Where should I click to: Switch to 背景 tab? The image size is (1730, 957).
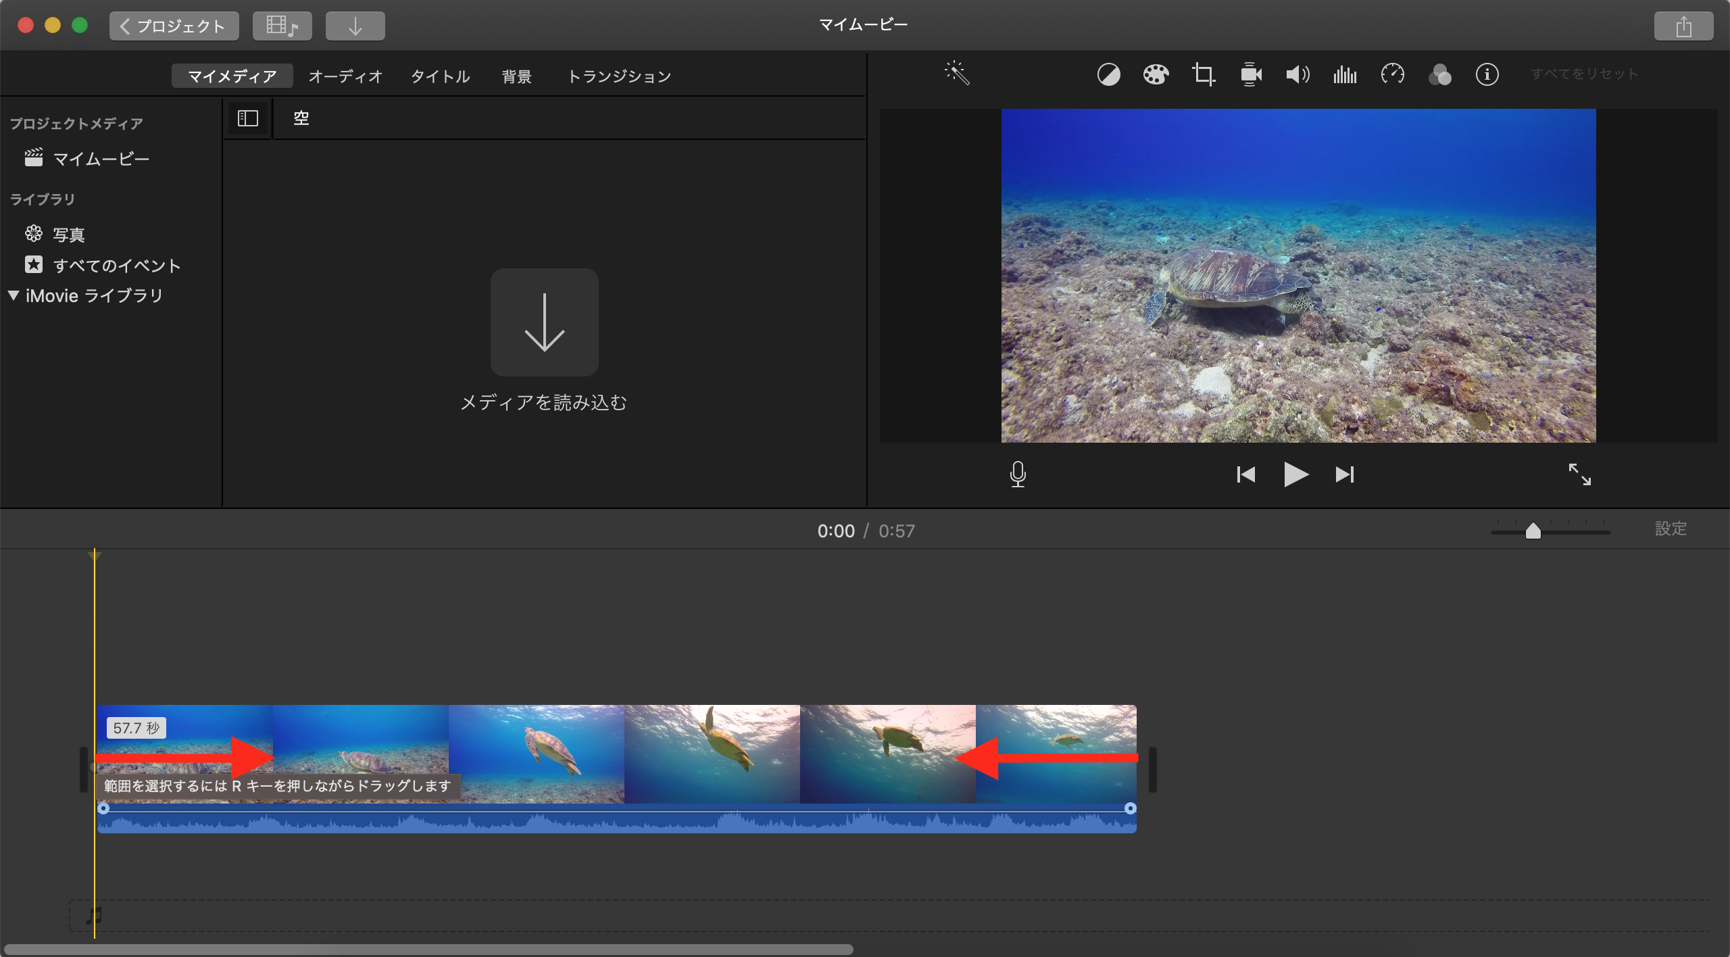pos(517,76)
